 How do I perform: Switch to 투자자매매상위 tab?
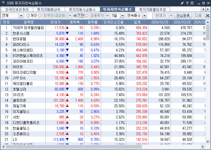pyautogui.click(x=49, y=9)
